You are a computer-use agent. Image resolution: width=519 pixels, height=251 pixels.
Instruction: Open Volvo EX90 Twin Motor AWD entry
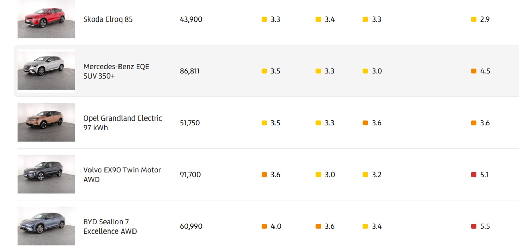(x=122, y=175)
